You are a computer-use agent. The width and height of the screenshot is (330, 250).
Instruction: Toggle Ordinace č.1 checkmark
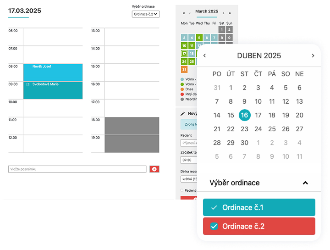tap(214, 208)
